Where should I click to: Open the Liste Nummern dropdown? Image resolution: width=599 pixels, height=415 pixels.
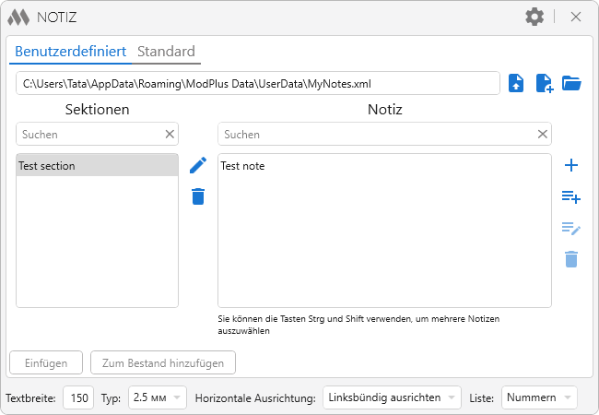click(x=539, y=397)
